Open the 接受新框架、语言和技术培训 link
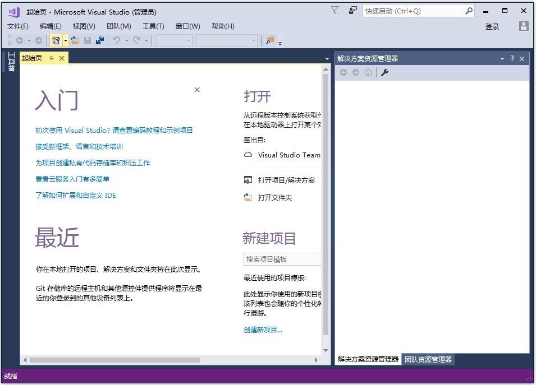 79,147
